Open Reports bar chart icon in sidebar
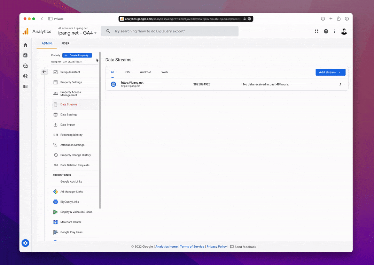This screenshot has height=265, width=374. coord(25,55)
